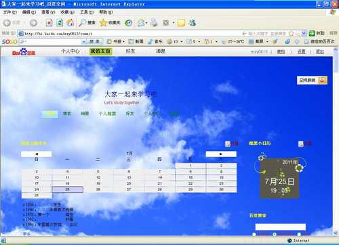
Task: Open the star Favorites toolbar button
Action: (x=110, y=22)
